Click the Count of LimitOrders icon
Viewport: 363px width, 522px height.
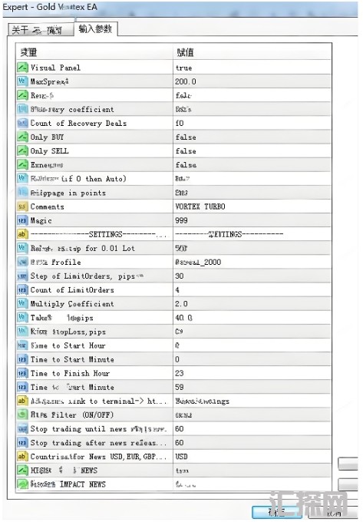[x=22, y=290]
